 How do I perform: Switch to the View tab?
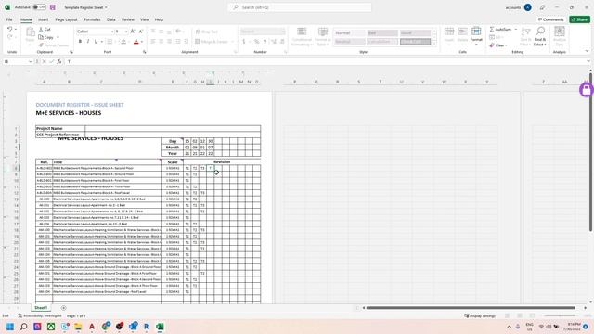point(145,19)
